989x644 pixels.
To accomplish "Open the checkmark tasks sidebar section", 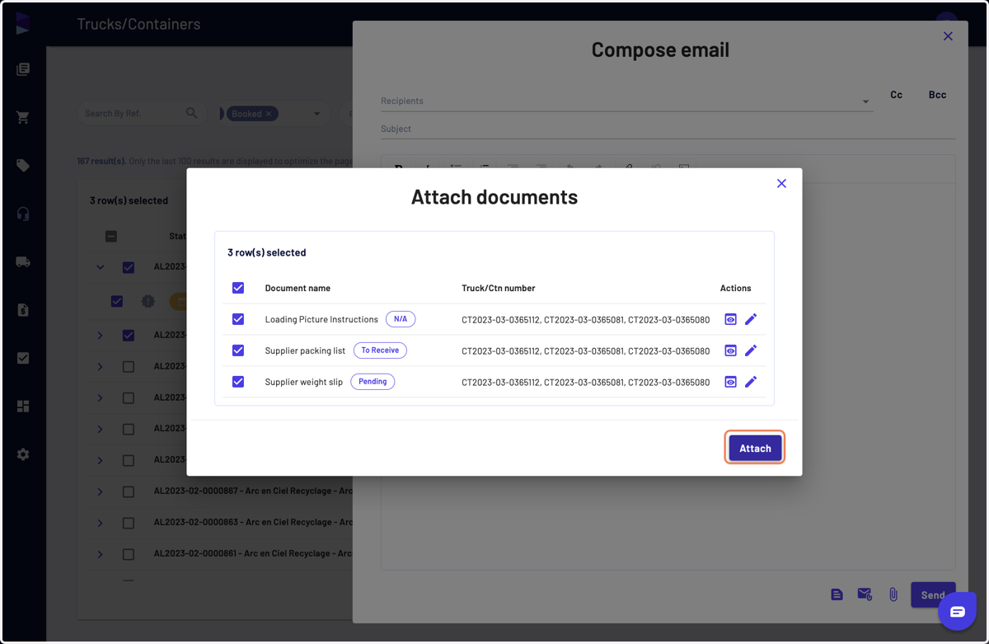I will 23,358.
